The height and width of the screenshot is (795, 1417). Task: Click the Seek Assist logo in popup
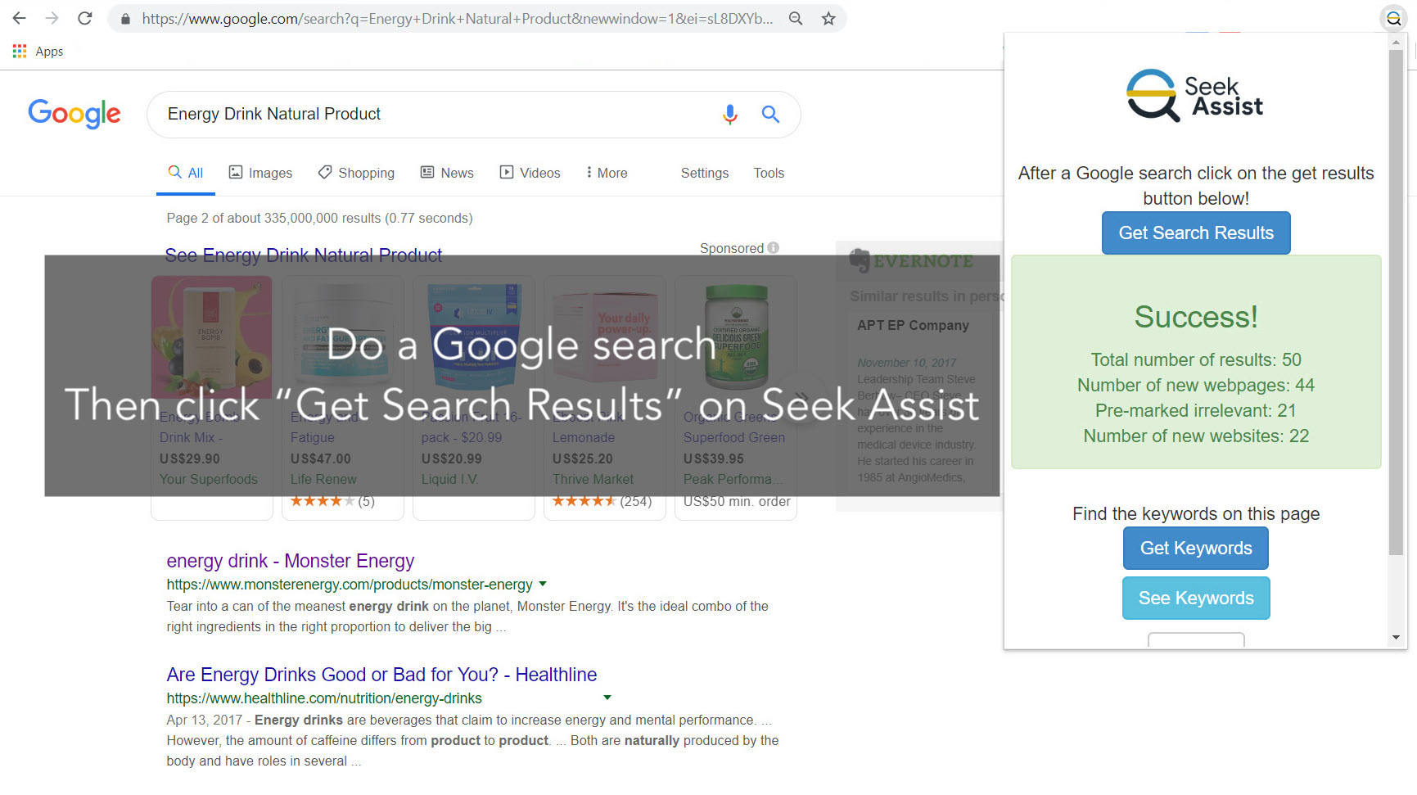(1195, 96)
